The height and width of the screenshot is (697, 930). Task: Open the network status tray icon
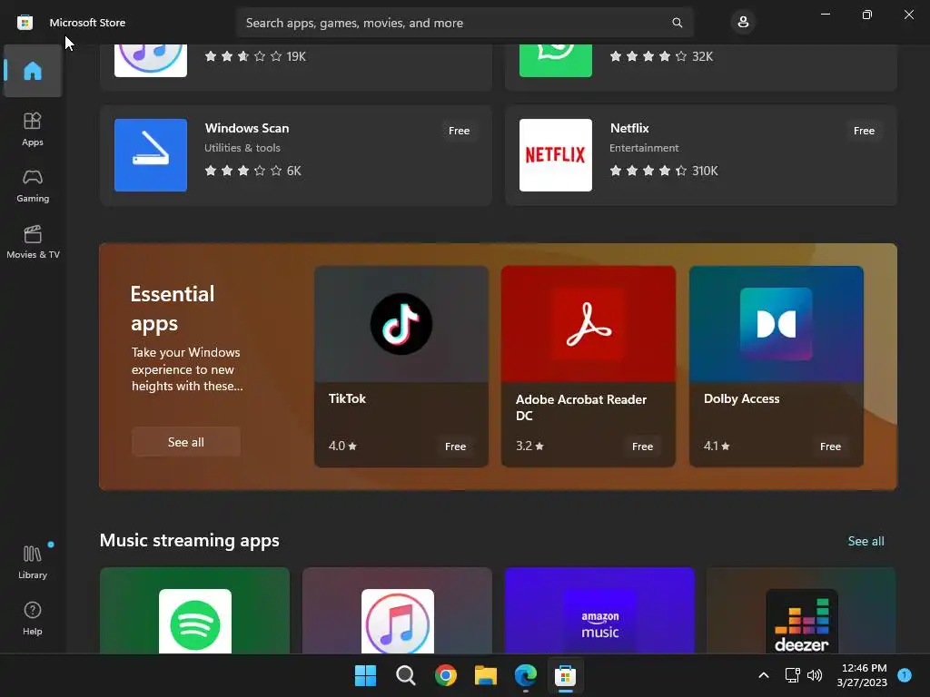pyautogui.click(x=792, y=675)
